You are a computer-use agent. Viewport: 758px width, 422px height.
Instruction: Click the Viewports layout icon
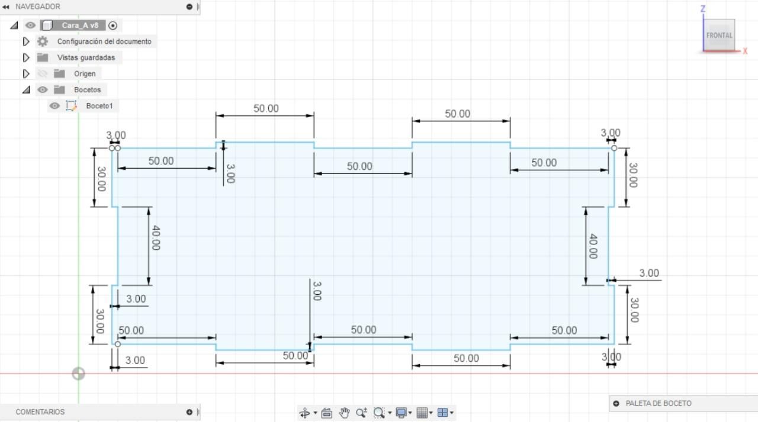(442, 413)
